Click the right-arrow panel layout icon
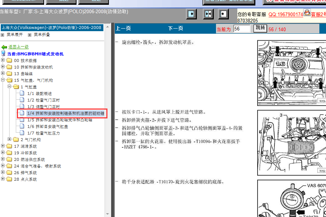Image resolution: width=326 pixels, height=217 pixels. pos(191,14)
